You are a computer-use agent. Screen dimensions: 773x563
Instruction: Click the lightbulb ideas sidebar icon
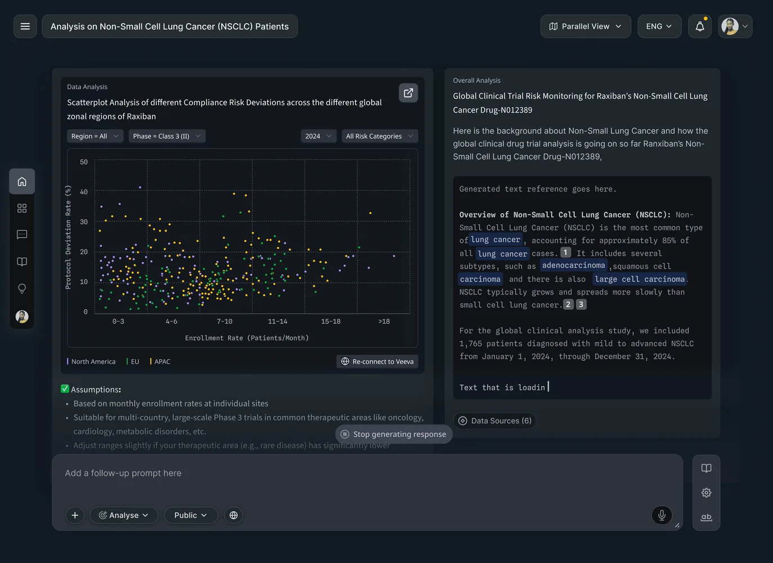tap(22, 288)
